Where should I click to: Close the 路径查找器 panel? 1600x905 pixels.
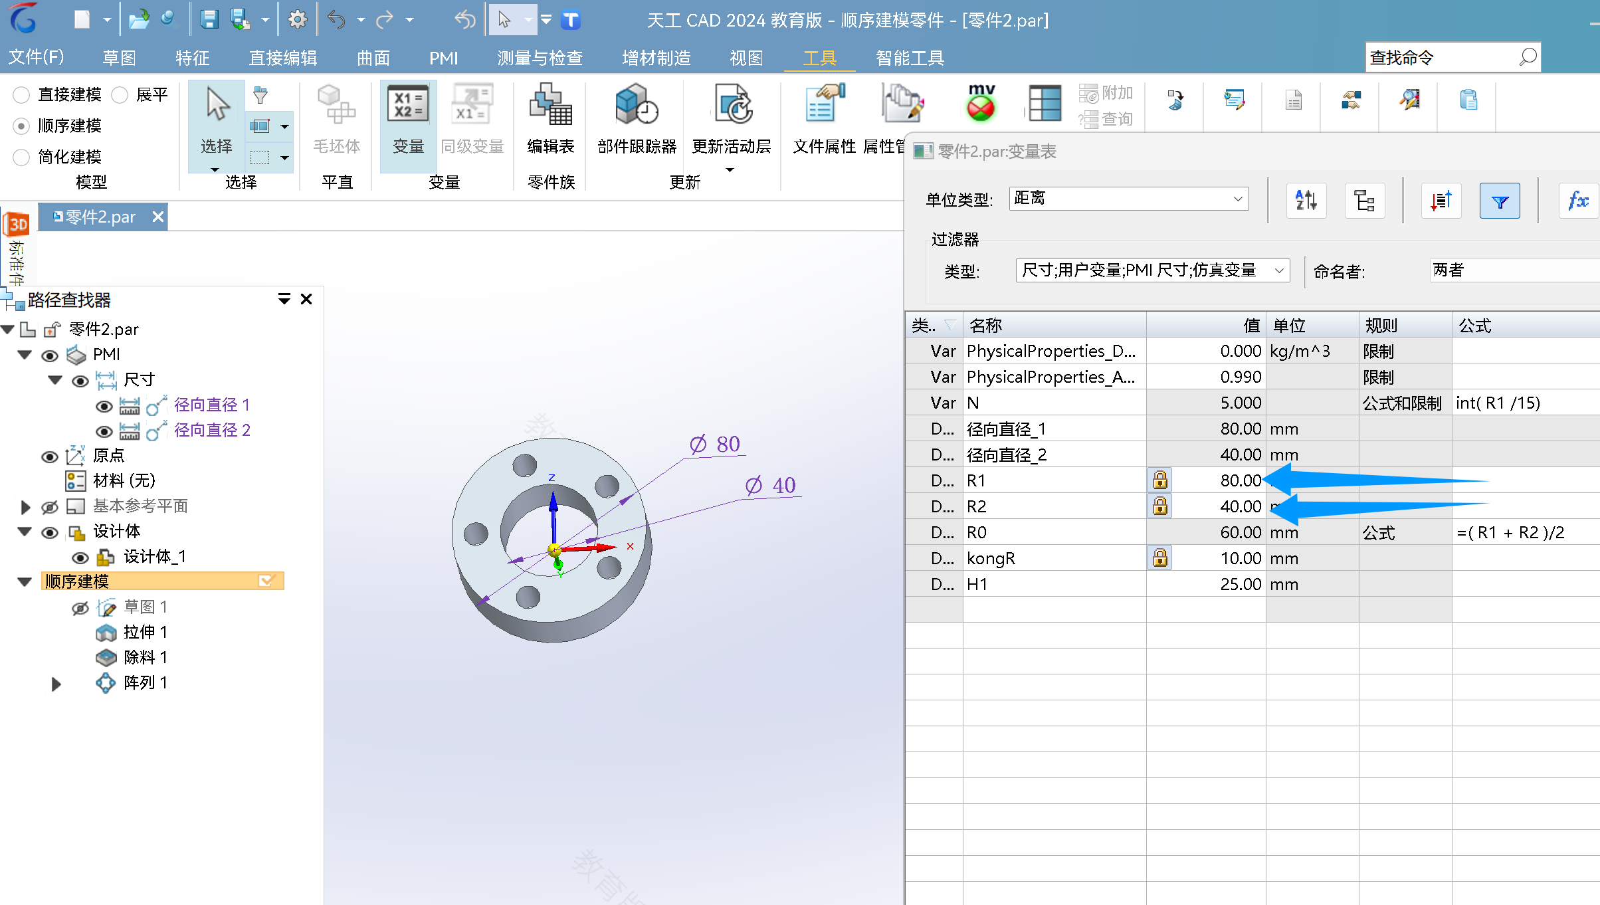click(306, 299)
